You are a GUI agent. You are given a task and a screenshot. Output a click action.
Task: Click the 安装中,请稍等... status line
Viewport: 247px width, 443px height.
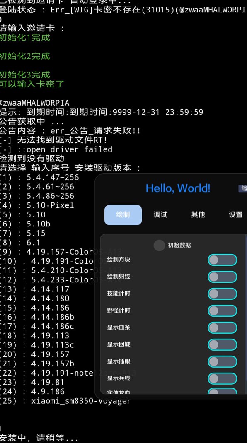click(x=39, y=438)
